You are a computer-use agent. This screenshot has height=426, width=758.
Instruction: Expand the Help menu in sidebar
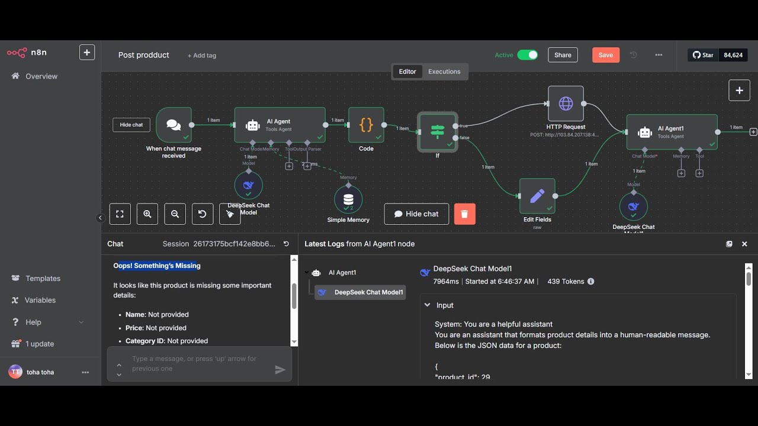[x=47, y=322]
